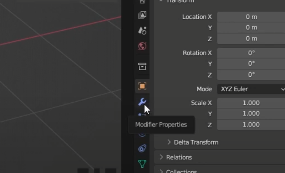Image resolution: width=285 pixels, height=173 pixels.
Task: Open Modifier Properties wrench tab
Action: 142,102
